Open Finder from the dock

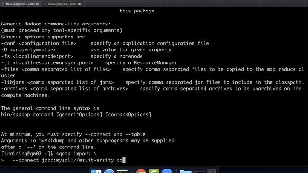(96, 171)
